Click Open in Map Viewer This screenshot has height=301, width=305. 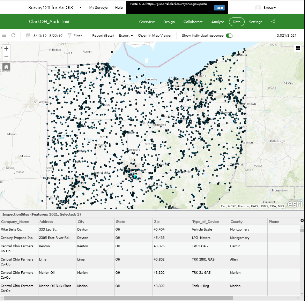coord(155,36)
